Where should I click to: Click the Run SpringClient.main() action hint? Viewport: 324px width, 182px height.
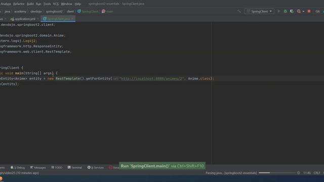162,166
